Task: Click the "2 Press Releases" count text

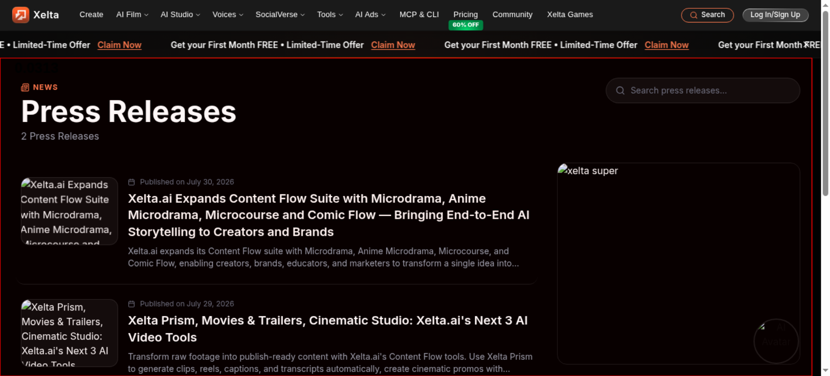Action: (x=60, y=136)
